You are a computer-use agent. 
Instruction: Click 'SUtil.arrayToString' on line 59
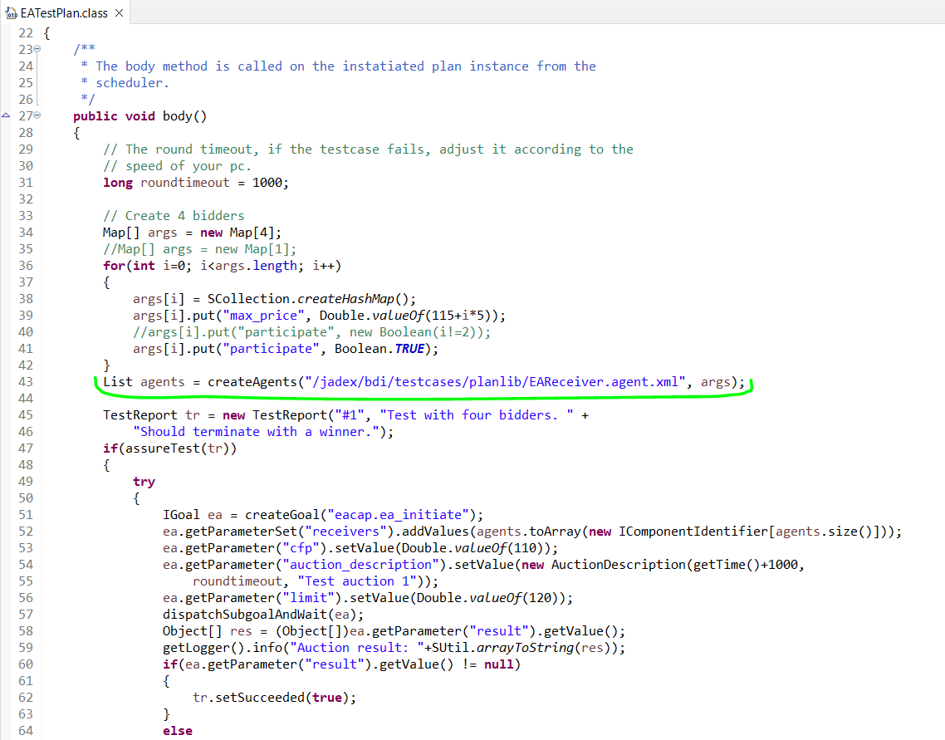pyautogui.click(x=502, y=647)
